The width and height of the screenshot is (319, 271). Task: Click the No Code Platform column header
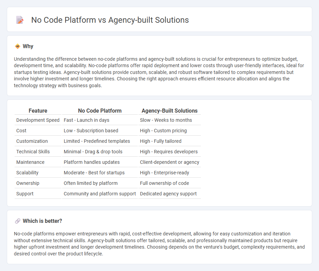pos(100,111)
